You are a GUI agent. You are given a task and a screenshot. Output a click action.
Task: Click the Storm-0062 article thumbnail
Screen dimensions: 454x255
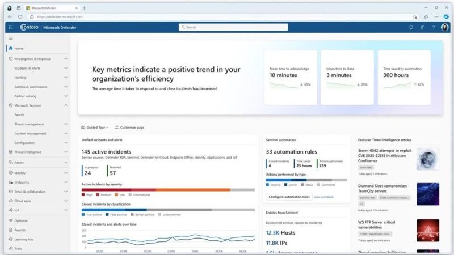click(428, 159)
